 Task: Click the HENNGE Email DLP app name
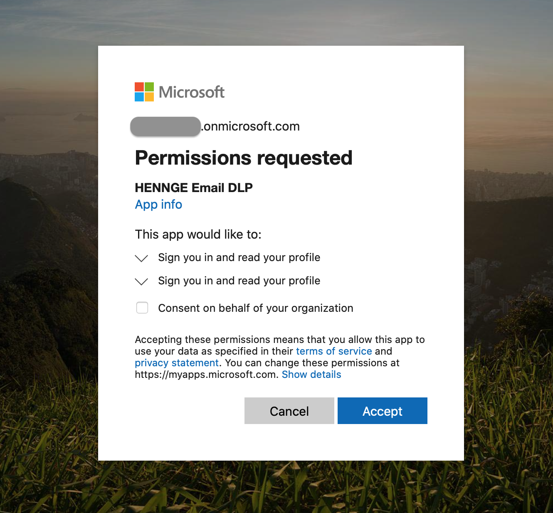click(194, 187)
